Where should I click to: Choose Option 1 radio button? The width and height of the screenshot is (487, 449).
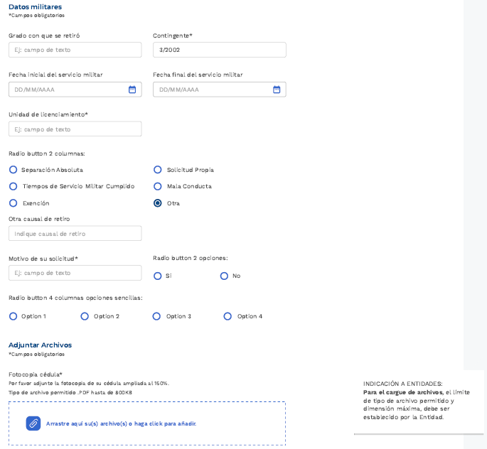point(13,316)
